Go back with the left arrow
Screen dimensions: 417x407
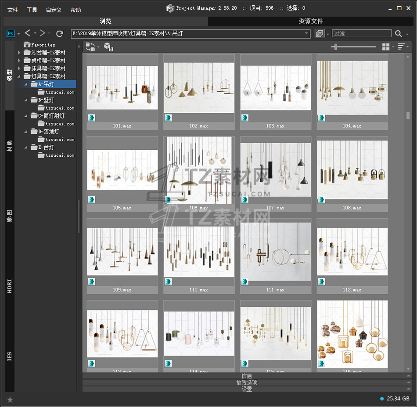28,33
